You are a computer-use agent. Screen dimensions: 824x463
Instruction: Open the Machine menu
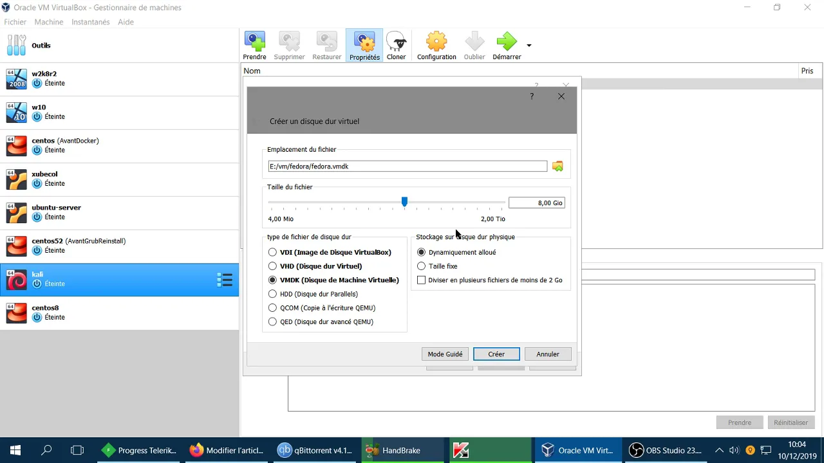49,22
